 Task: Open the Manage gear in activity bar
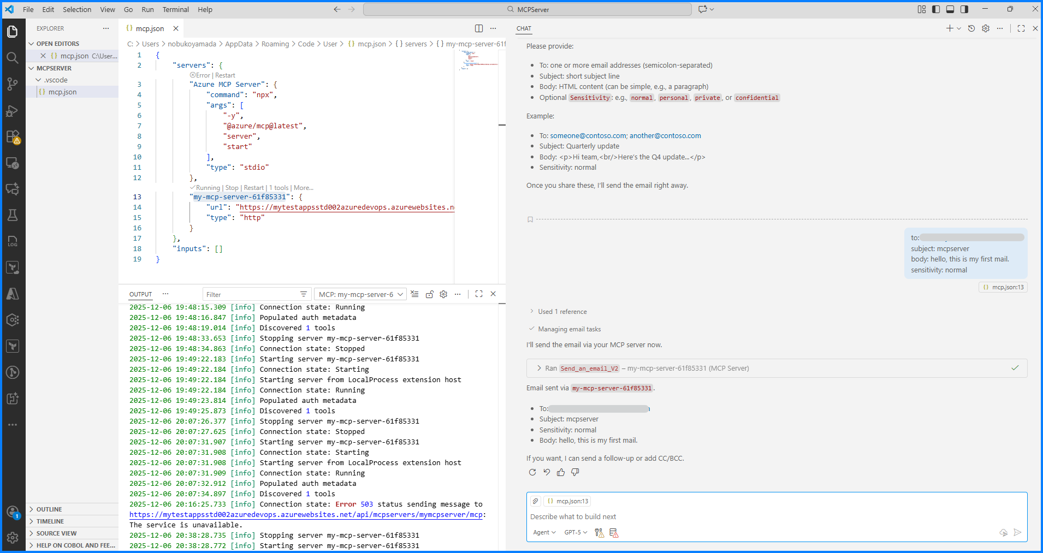pos(13,538)
